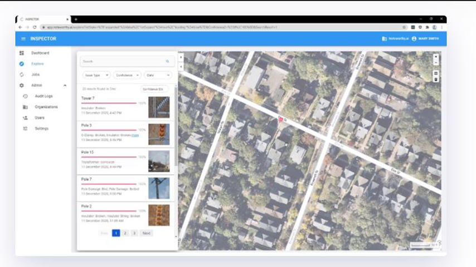Click the red map marker pin
Viewport: 476px width, 267px height.
[x=280, y=118]
